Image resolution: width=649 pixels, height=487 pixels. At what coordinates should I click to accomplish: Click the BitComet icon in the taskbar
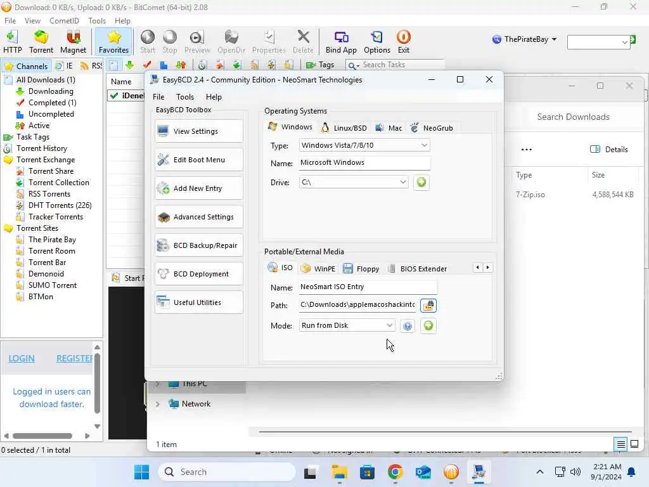tap(451, 472)
